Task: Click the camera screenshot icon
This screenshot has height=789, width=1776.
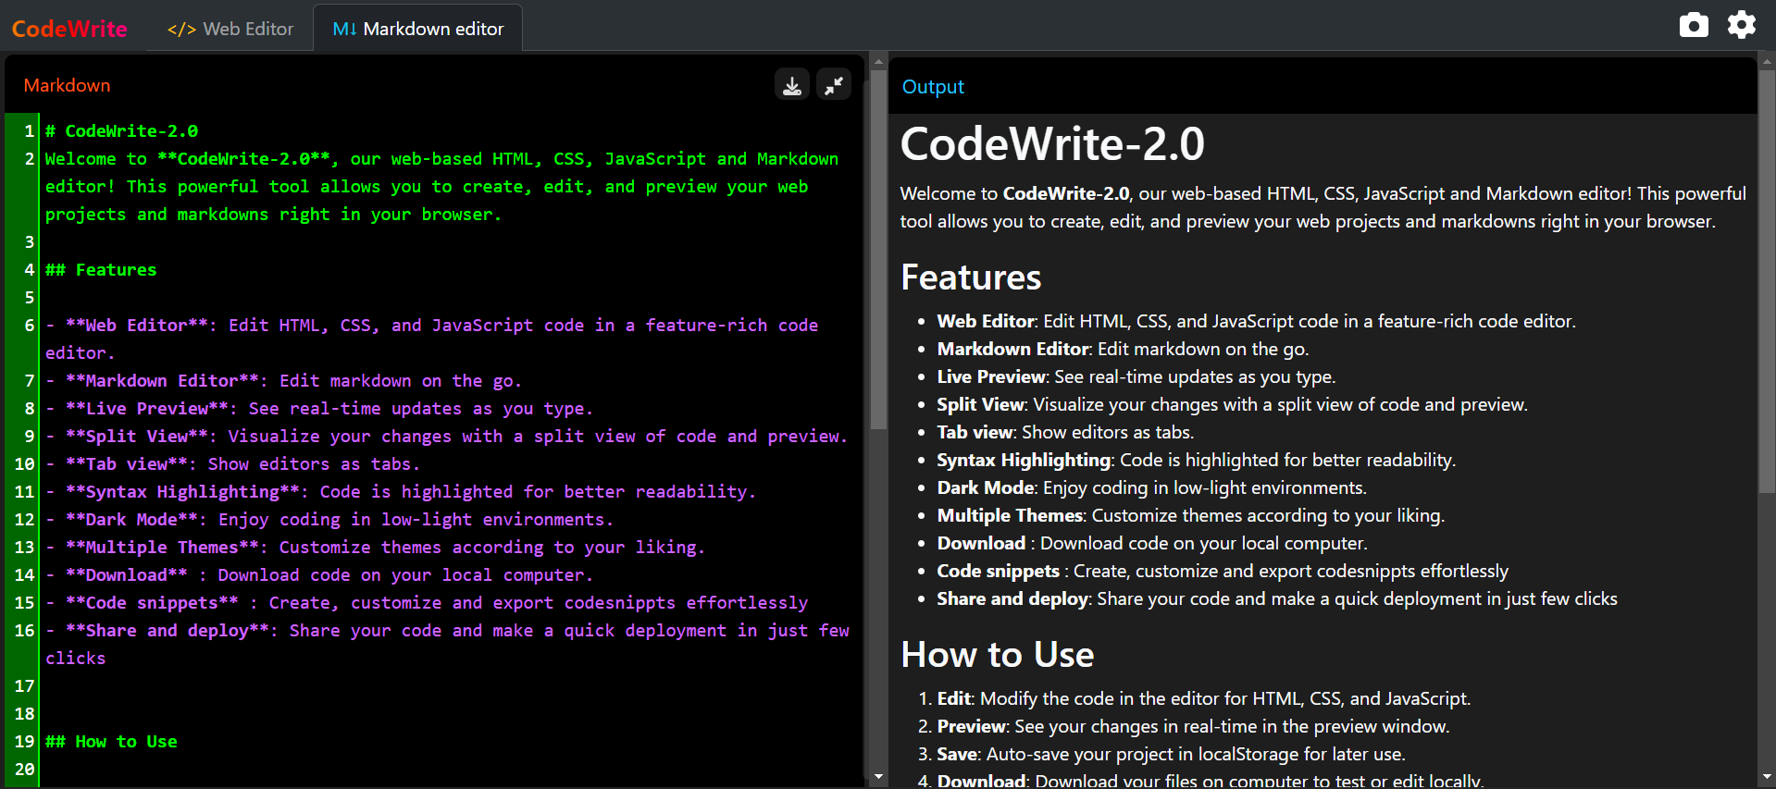Action: (x=1694, y=25)
